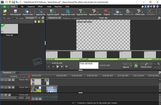Click the new folder icon in media bin
The image size is (161, 105).
[39, 22]
